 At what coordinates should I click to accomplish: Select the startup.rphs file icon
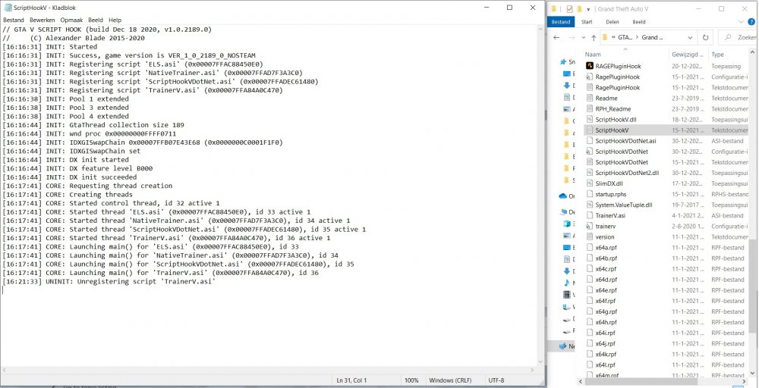click(x=590, y=194)
